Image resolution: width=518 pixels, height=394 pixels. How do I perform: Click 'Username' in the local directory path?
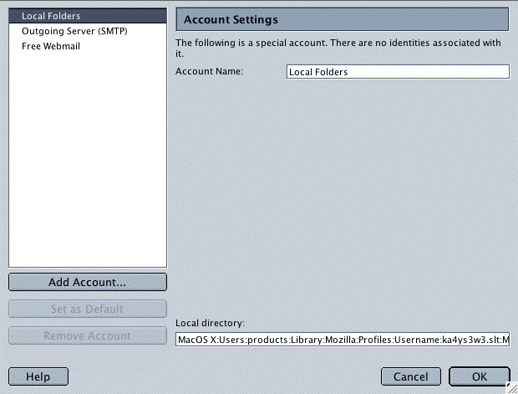[396, 340]
